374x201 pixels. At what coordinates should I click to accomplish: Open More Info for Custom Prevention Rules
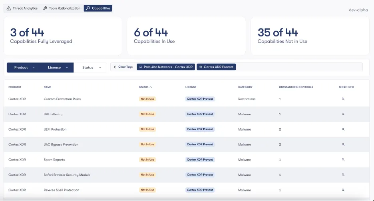tap(343, 99)
